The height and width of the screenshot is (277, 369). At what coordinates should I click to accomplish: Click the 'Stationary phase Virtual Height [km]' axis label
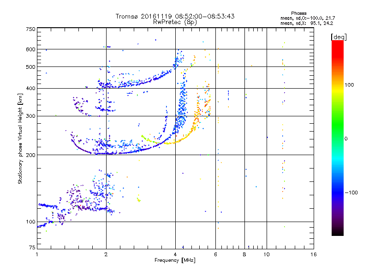(x=20, y=138)
